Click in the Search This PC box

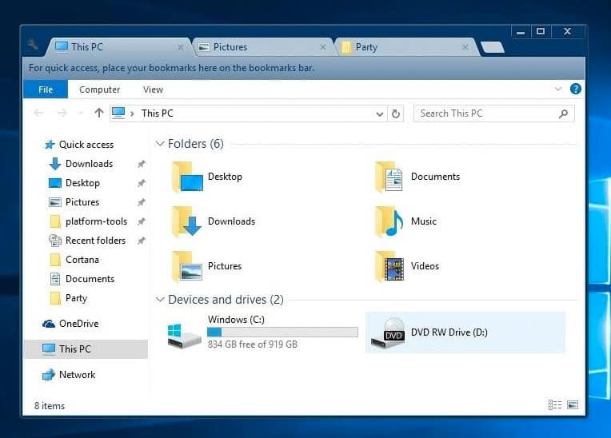pyautogui.click(x=488, y=113)
